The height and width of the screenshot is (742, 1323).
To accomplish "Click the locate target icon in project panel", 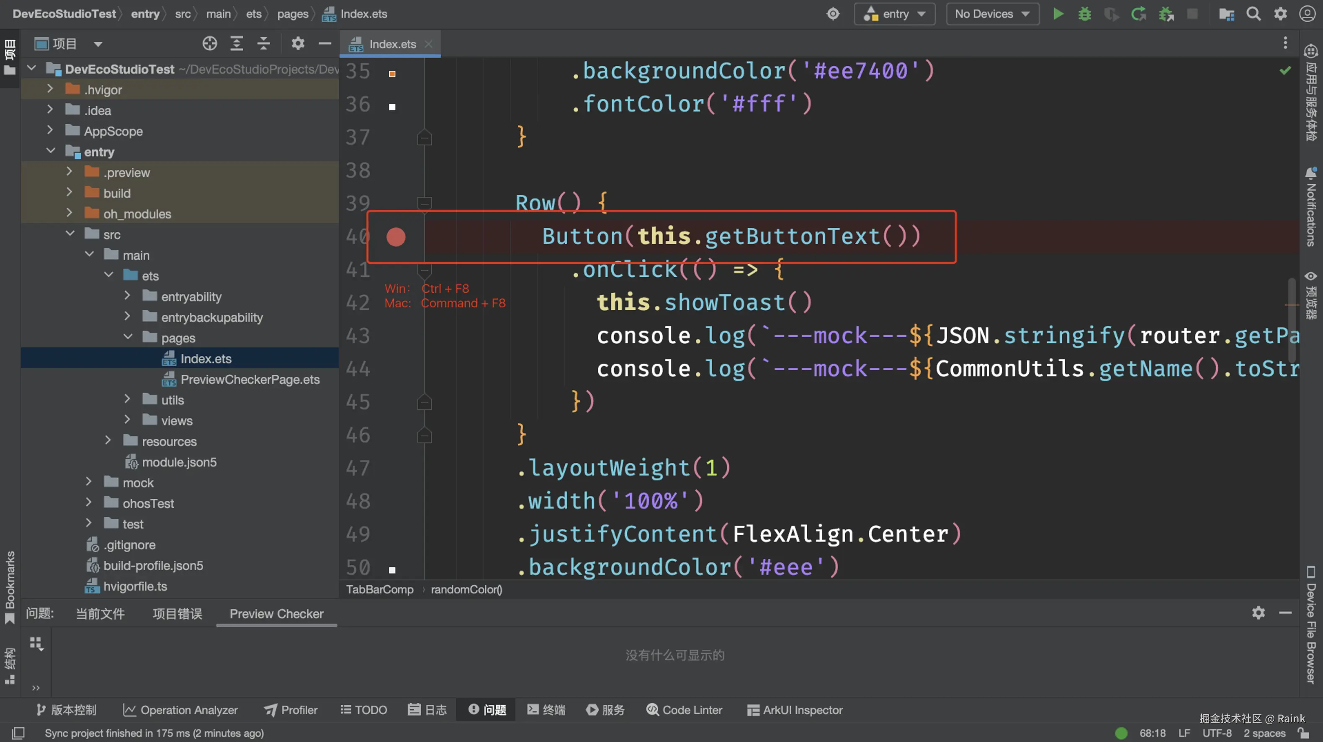I will click(209, 44).
